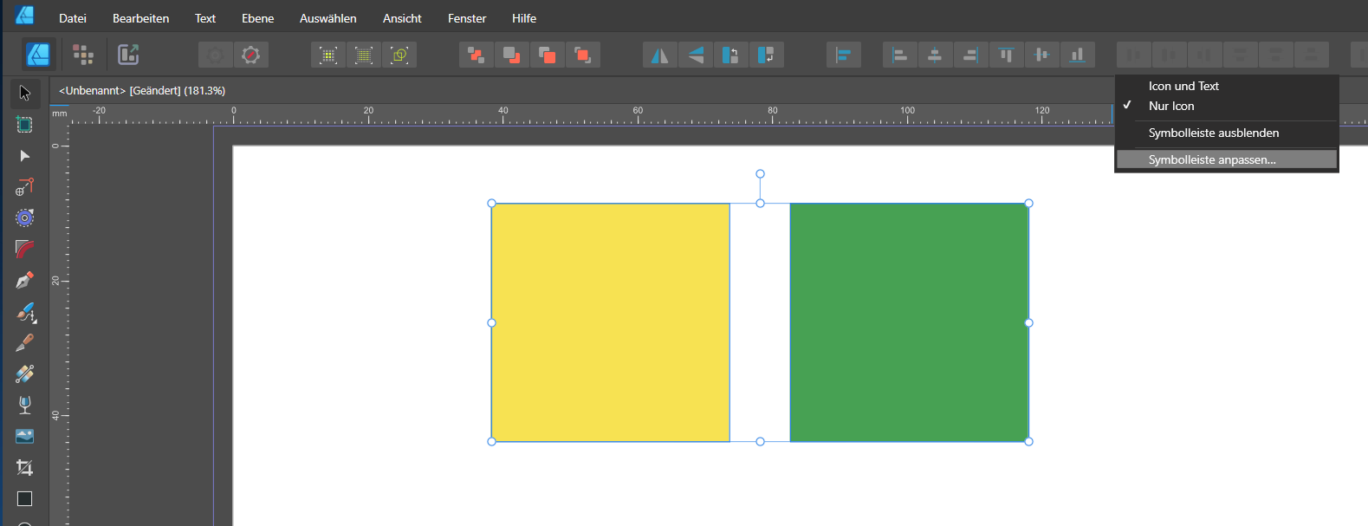Rotate selection clockwise
The height and width of the screenshot is (526, 1368).
coord(767,55)
